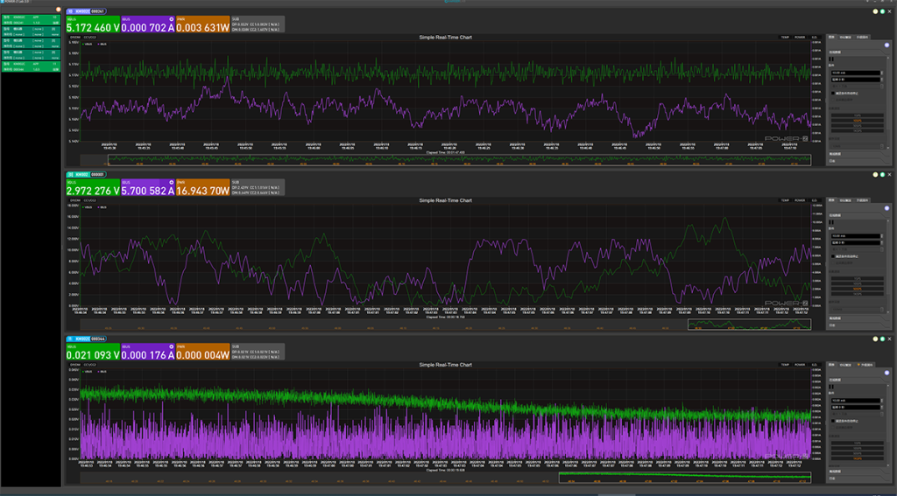Open the CC/VCC2 tab on middle chart
This screenshot has height=496, width=897.
(x=90, y=200)
